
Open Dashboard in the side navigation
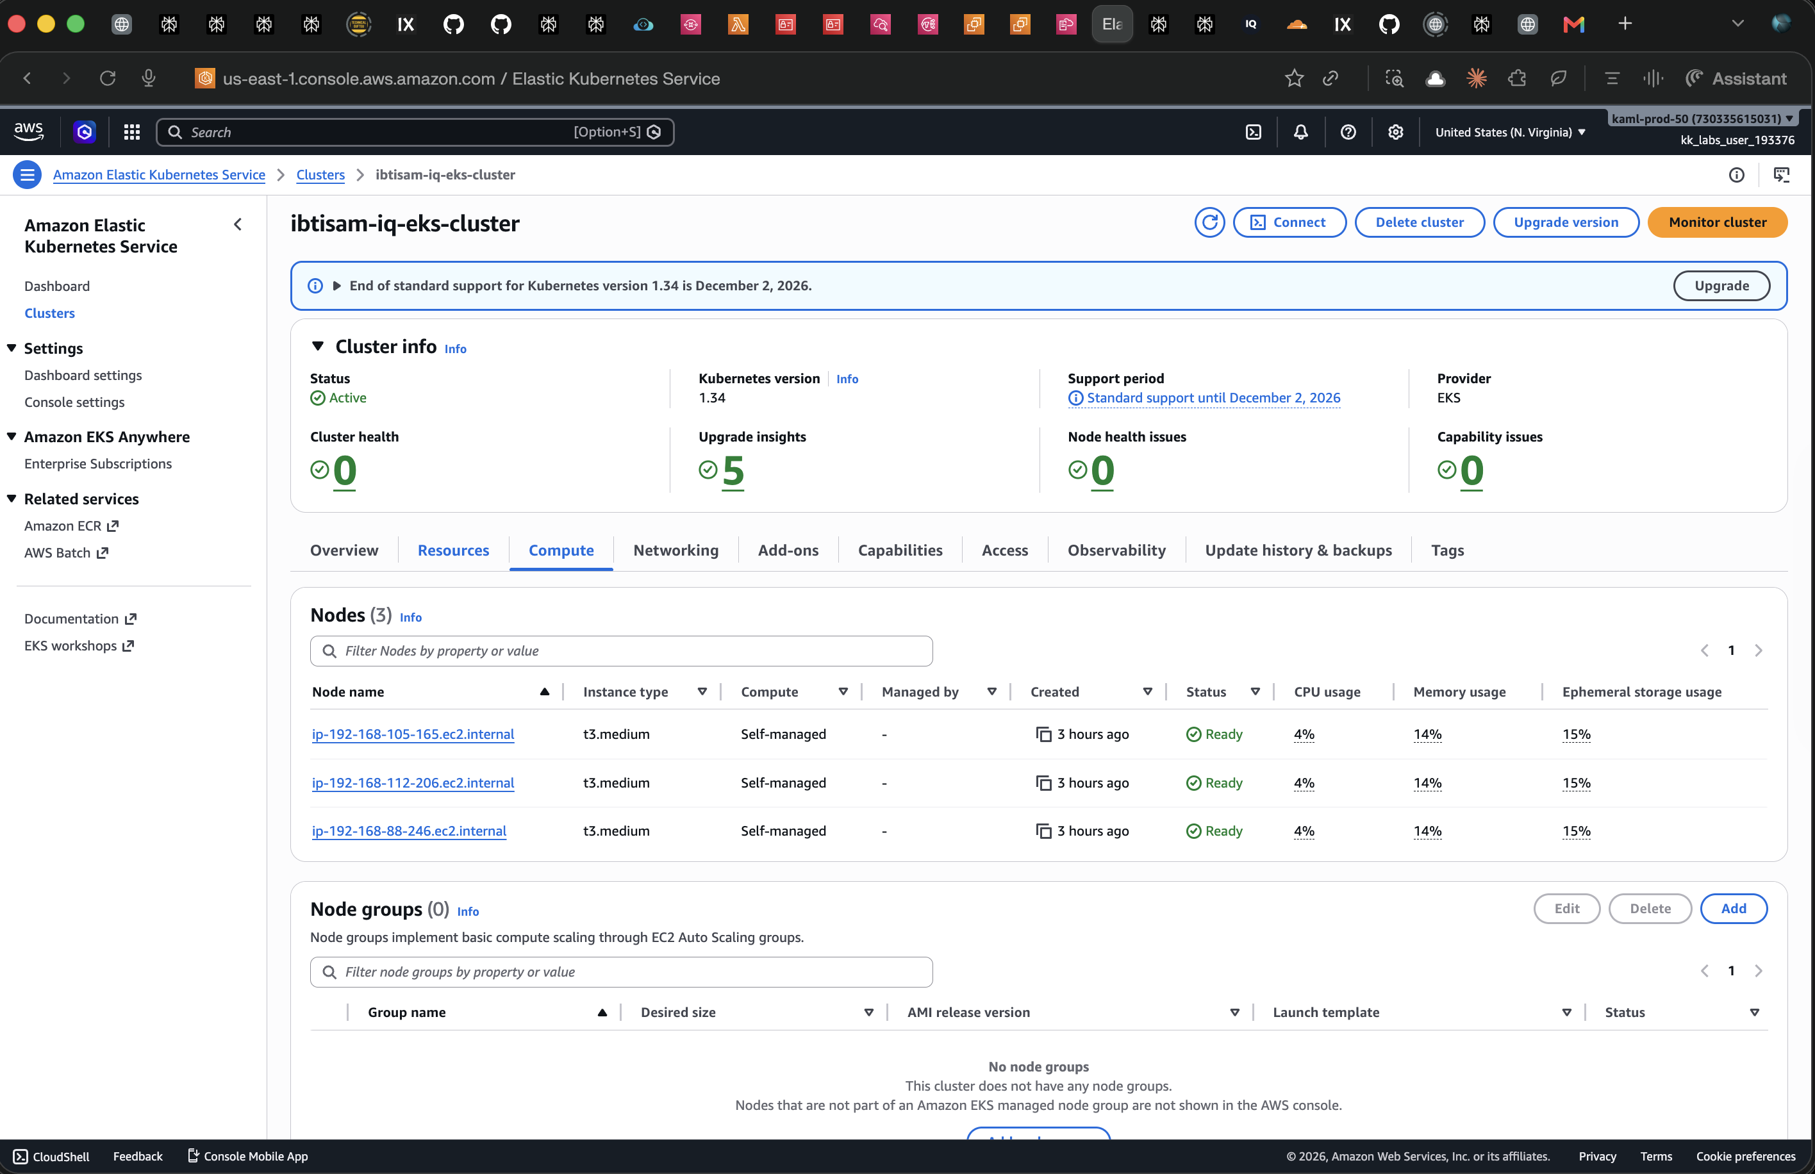pyautogui.click(x=57, y=286)
